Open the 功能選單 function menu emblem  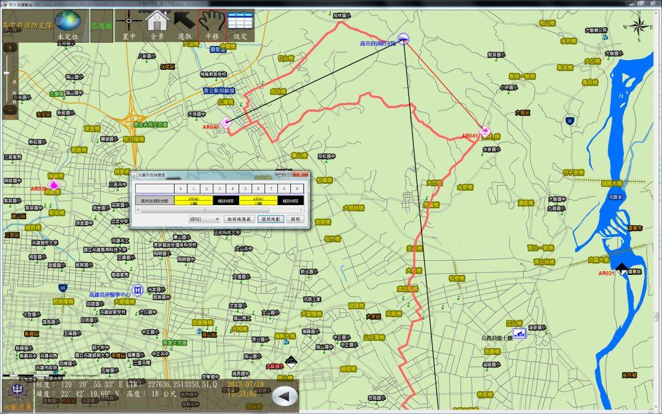point(17,390)
